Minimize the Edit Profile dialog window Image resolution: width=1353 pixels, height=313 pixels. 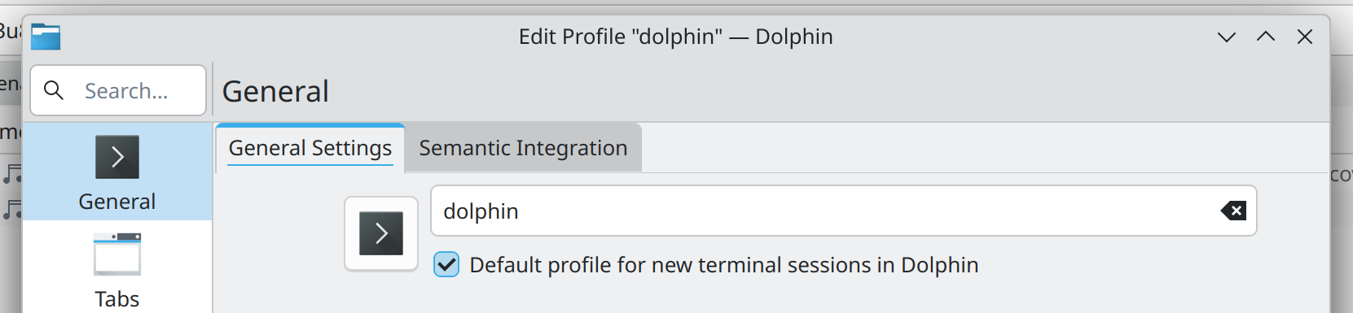pyautogui.click(x=1227, y=37)
